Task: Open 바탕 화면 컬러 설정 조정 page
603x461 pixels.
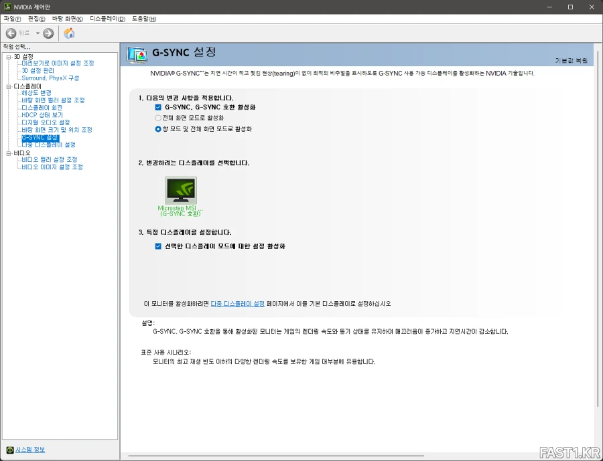Action: click(x=53, y=100)
